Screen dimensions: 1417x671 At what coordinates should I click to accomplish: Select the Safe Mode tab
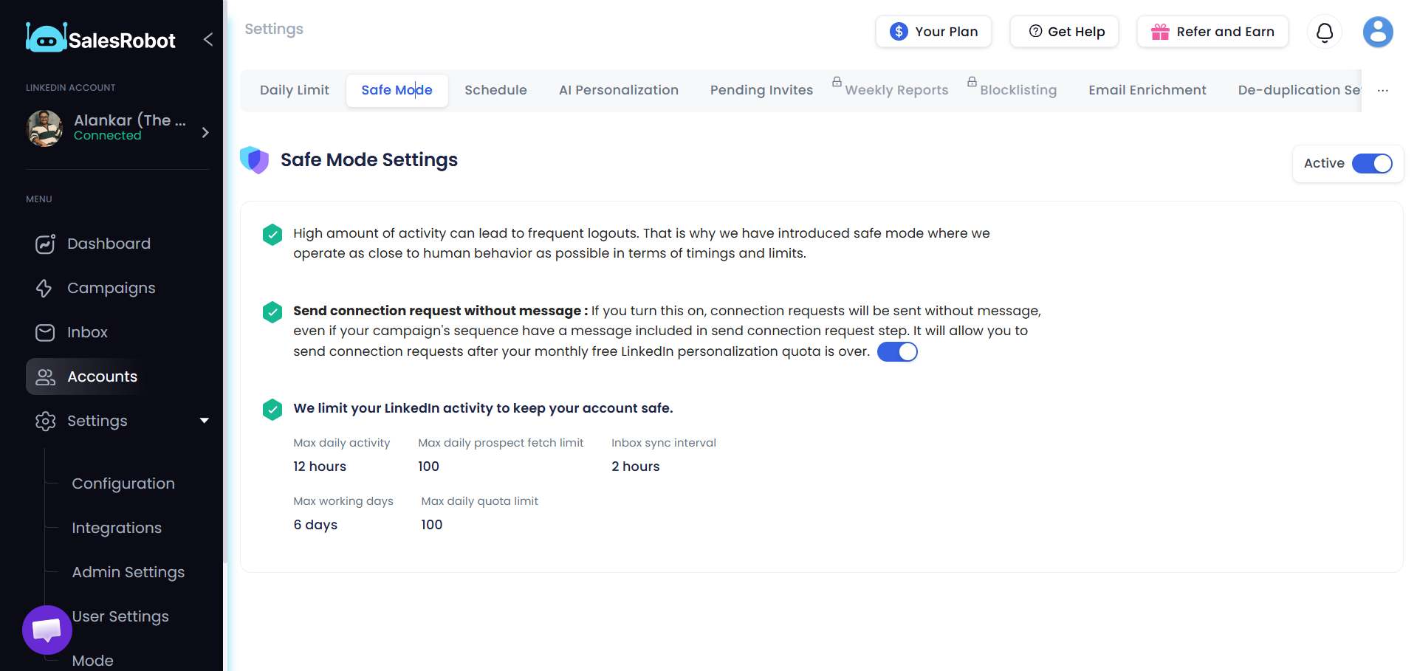[397, 90]
